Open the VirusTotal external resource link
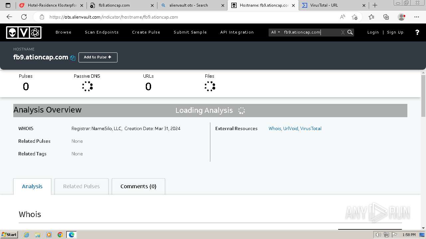This screenshot has width=426, height=239. pyautogui.click(x=311, y=128)
